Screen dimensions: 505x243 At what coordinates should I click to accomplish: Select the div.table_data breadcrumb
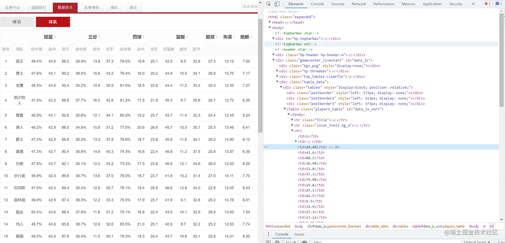coord(377,226)
